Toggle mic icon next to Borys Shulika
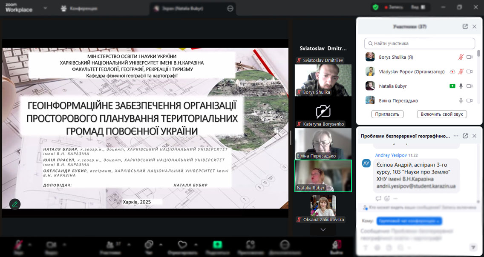This screenshot has width=484, height=257. tap(461, 57)
